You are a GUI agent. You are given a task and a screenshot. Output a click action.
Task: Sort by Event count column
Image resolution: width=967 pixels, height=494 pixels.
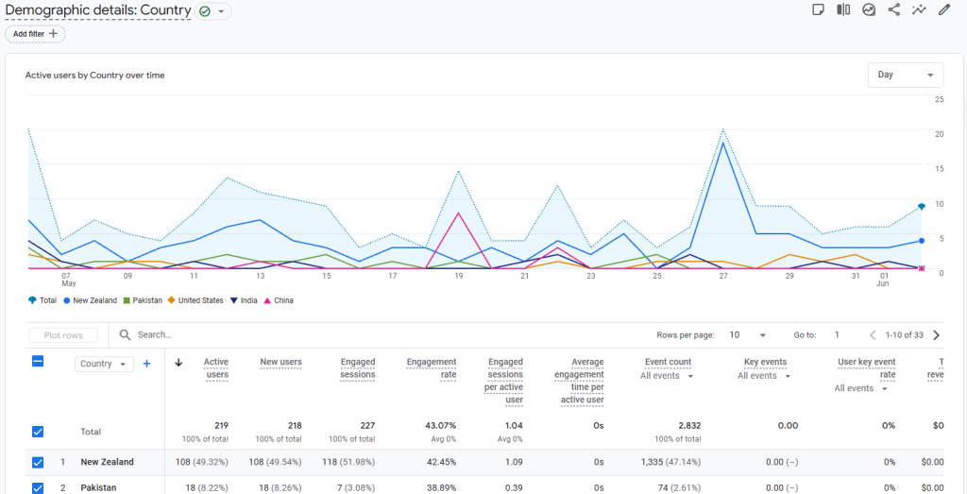click(668, 362)
